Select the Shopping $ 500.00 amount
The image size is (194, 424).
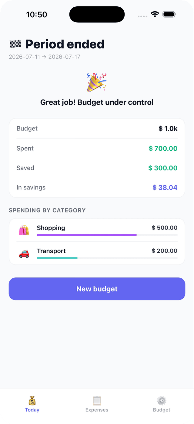click(165, 228)
